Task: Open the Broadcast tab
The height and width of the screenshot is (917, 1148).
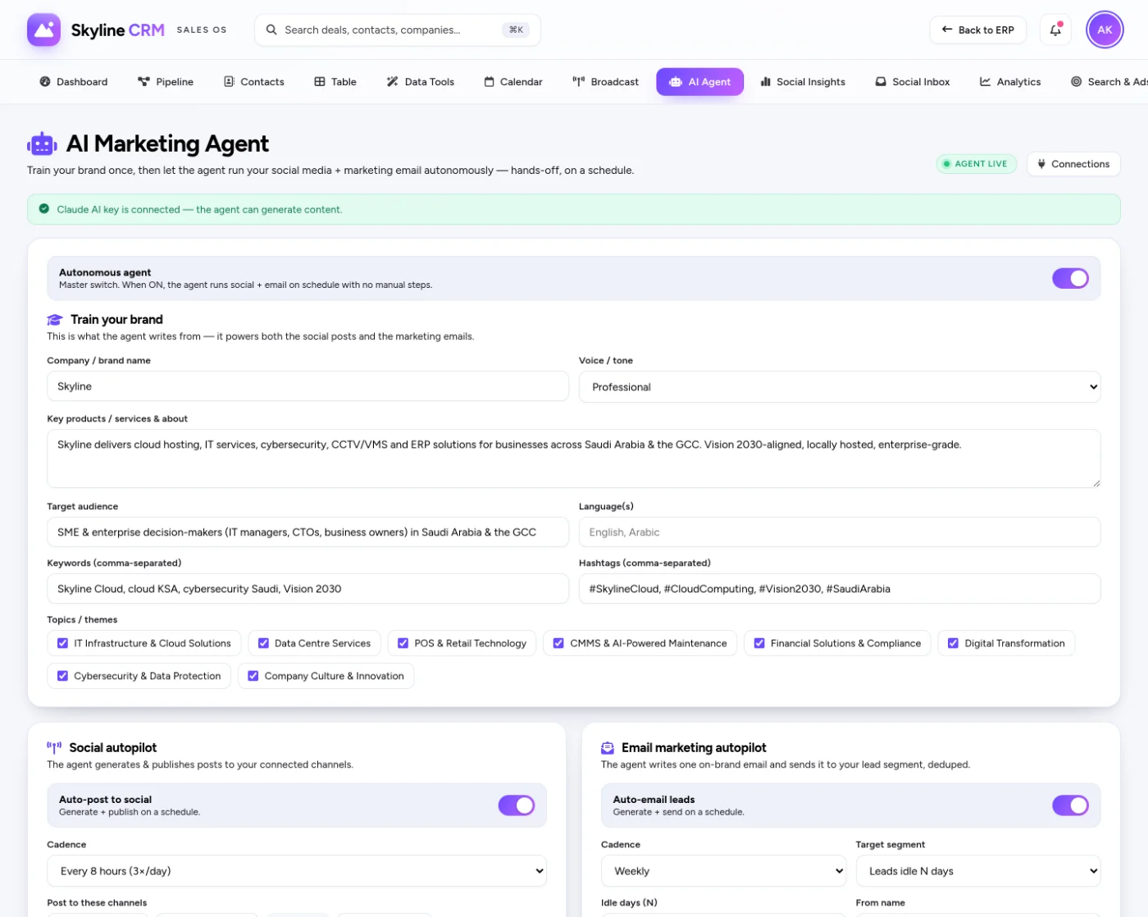Action: pyautogui.click(x=605, y=82)
